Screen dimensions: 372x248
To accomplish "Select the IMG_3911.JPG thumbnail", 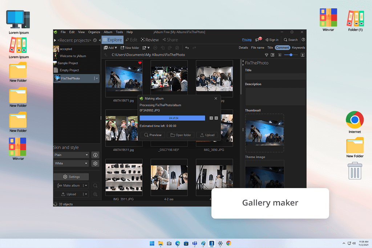I will click(124, 177).
